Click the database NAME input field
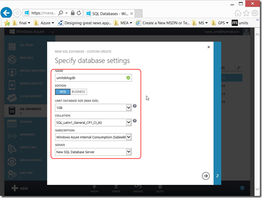The width and height of the screenshot is (262, 198). tap(93, 78)
